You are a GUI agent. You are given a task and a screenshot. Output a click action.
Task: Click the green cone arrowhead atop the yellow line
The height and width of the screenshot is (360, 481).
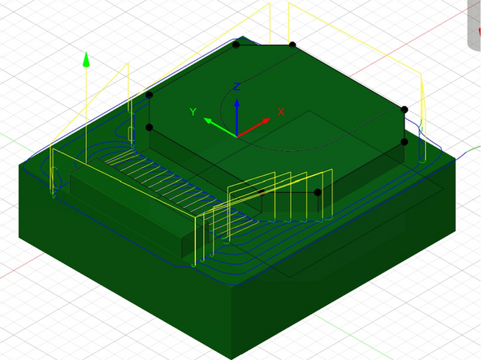click(86, 59)
